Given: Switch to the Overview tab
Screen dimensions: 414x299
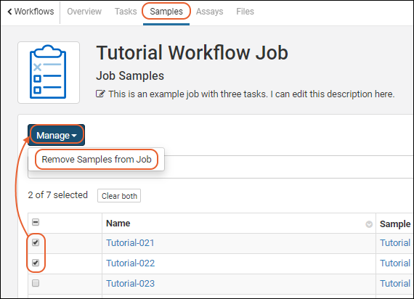Looking at the screenshot, I should 84,12.
